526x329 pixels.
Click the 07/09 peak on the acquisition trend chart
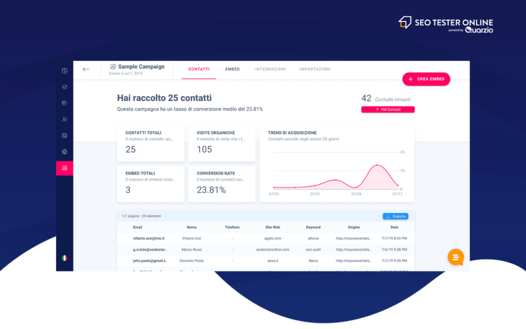click(x=378, y=164)
